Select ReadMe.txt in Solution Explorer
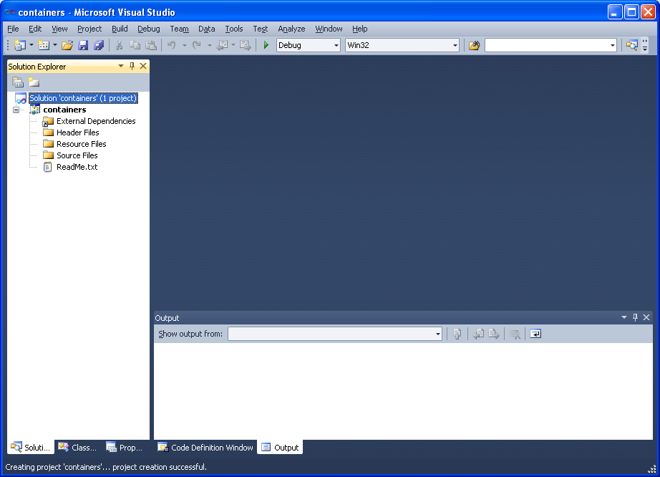This screenshot has height=477, width=660. tap(77, 167)
